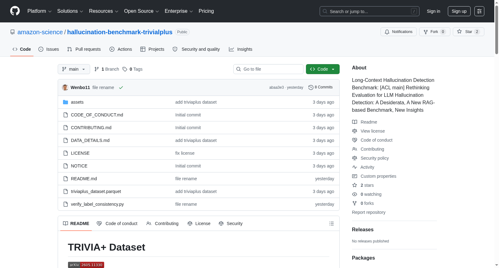The image size is (499, 268).
Task: View the 1 Branch list
Action: 107,69
